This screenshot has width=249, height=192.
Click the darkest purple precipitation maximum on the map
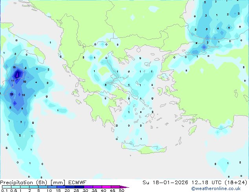pos(17,75)
